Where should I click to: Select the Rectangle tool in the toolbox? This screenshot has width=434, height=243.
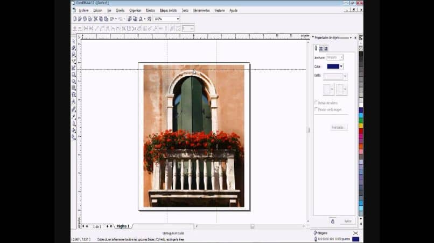(74, 75)
